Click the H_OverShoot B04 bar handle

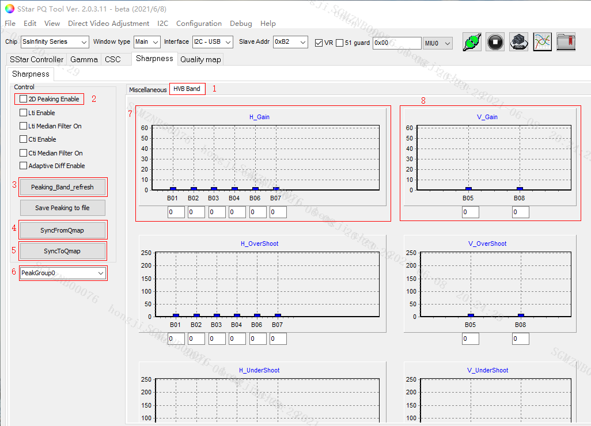click(237, 315)
